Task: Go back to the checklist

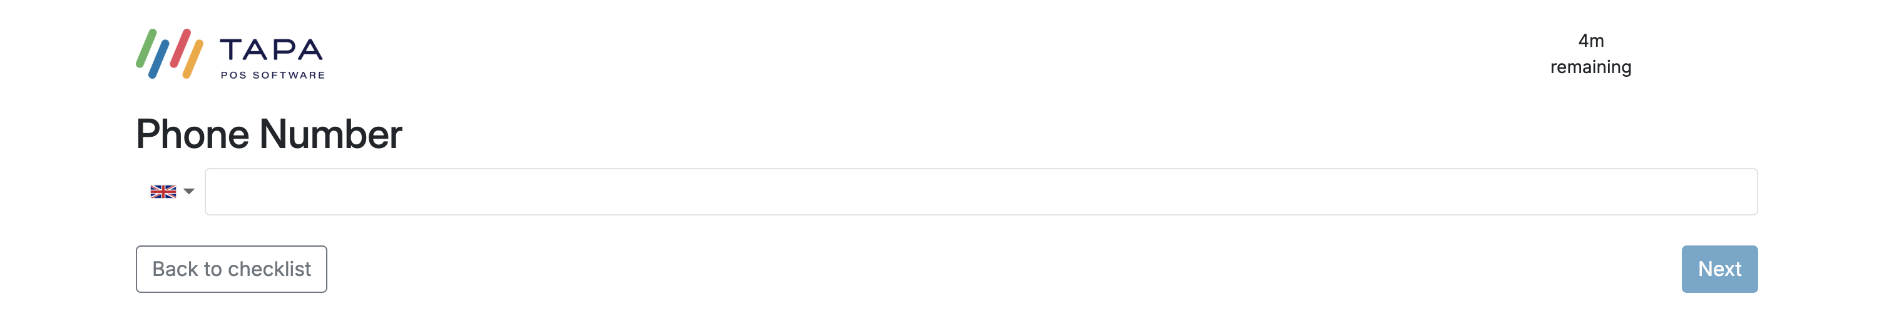Action: pos(231,269)
